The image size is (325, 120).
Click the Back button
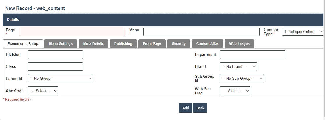tap(200, 108)
